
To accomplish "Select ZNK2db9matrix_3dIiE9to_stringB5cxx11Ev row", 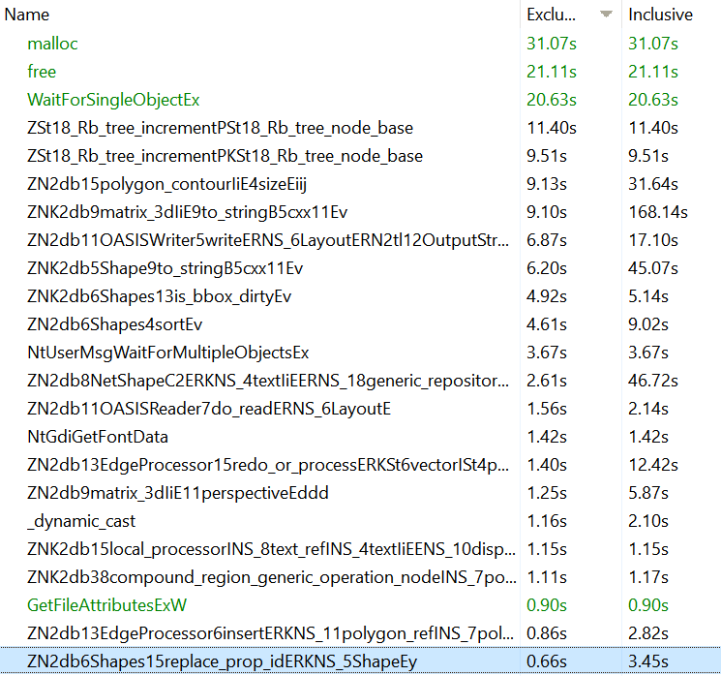I will click(360, 212).
